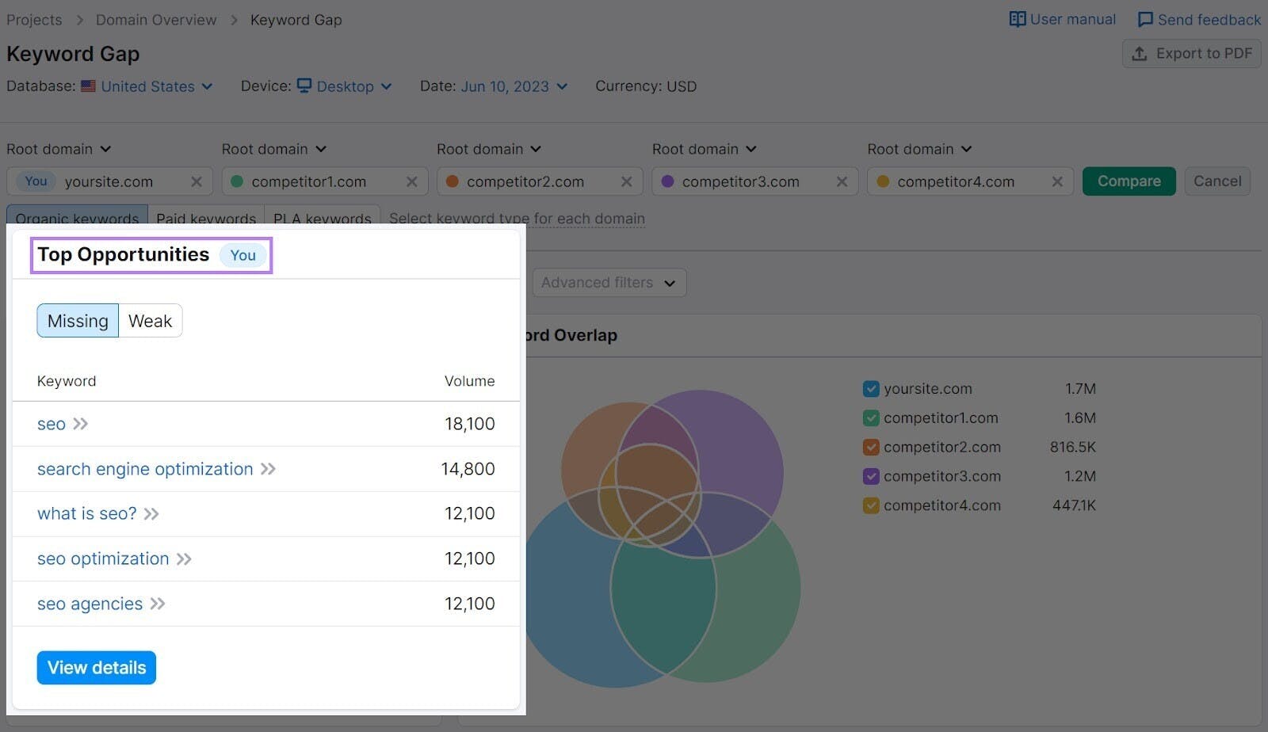The image size is (1268, 732).
Task: Click the purple competitor3.com color dot
Action: [668, 182]
